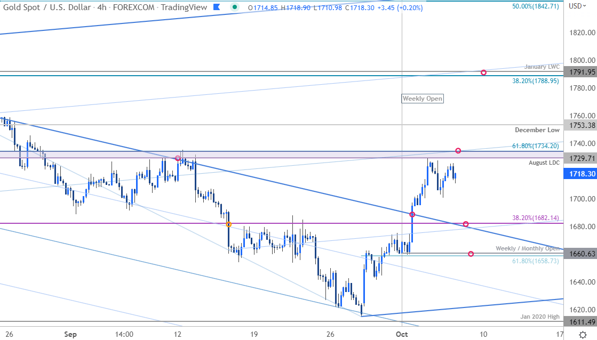The image size is (597, 340).
Task: Click the close value C1718.30
Action: (x=360, y=7)
